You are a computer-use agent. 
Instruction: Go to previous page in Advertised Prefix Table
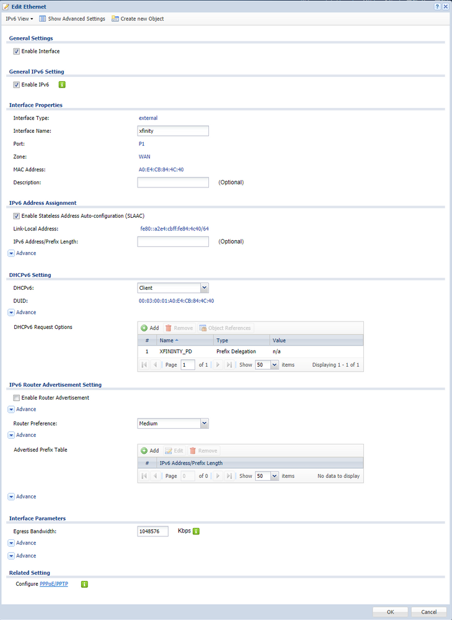coord(155,476)
